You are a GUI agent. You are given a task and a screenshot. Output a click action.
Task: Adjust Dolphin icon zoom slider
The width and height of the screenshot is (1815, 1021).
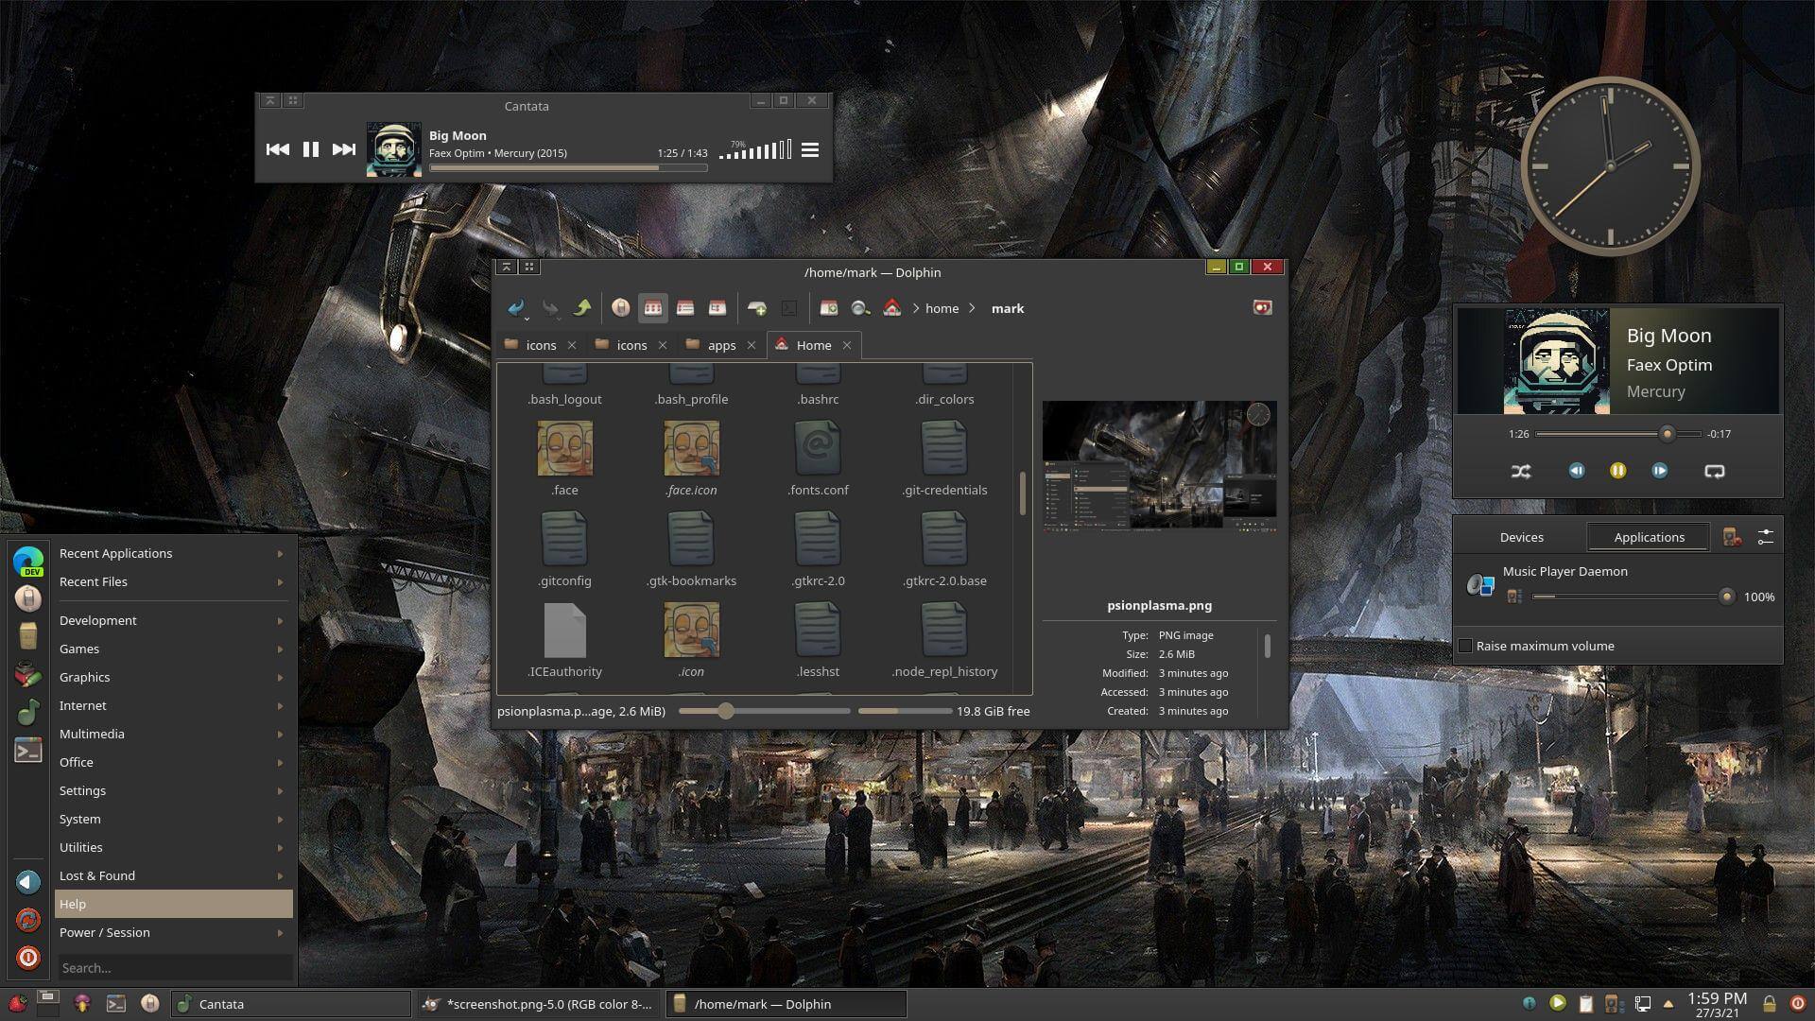pyautogui.click(x=764, y=711)
